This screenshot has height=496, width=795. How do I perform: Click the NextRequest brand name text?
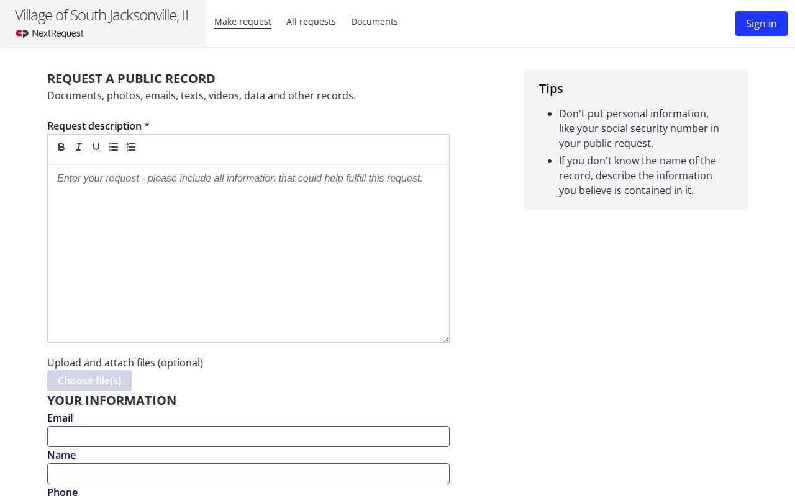pos(58,33)
